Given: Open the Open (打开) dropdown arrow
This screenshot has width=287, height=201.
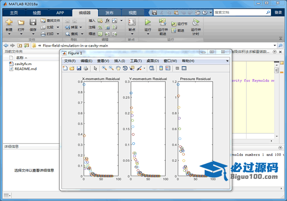Looking at the screenshot, I should tap(21, 34).
